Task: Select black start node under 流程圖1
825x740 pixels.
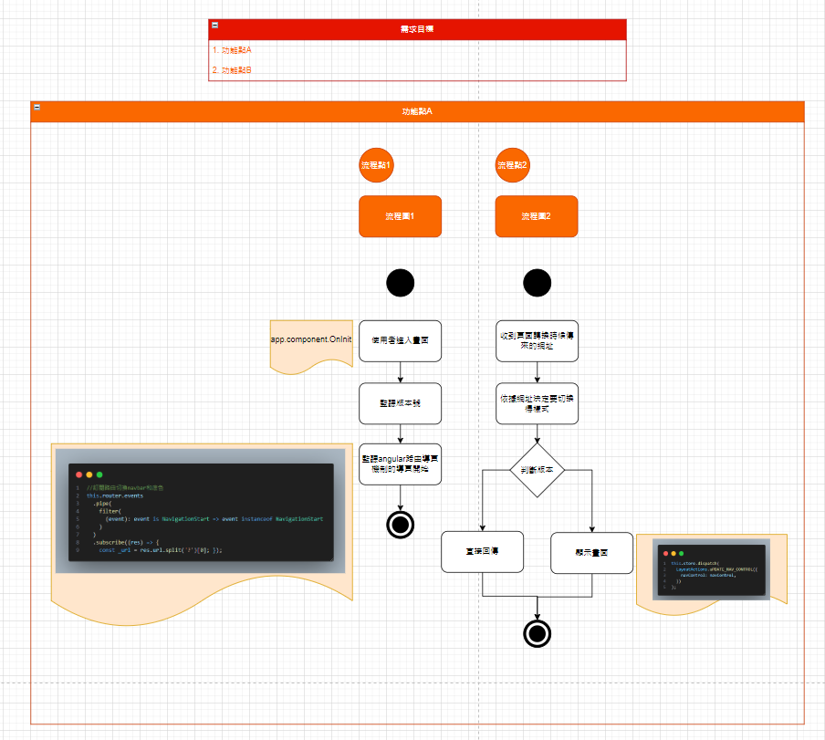Action: [x=401, y=283]
